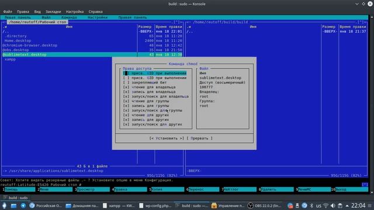Open the file manager icon in the taskbar
This screenshot has width=374, height=210.
(x=13, y=205)
